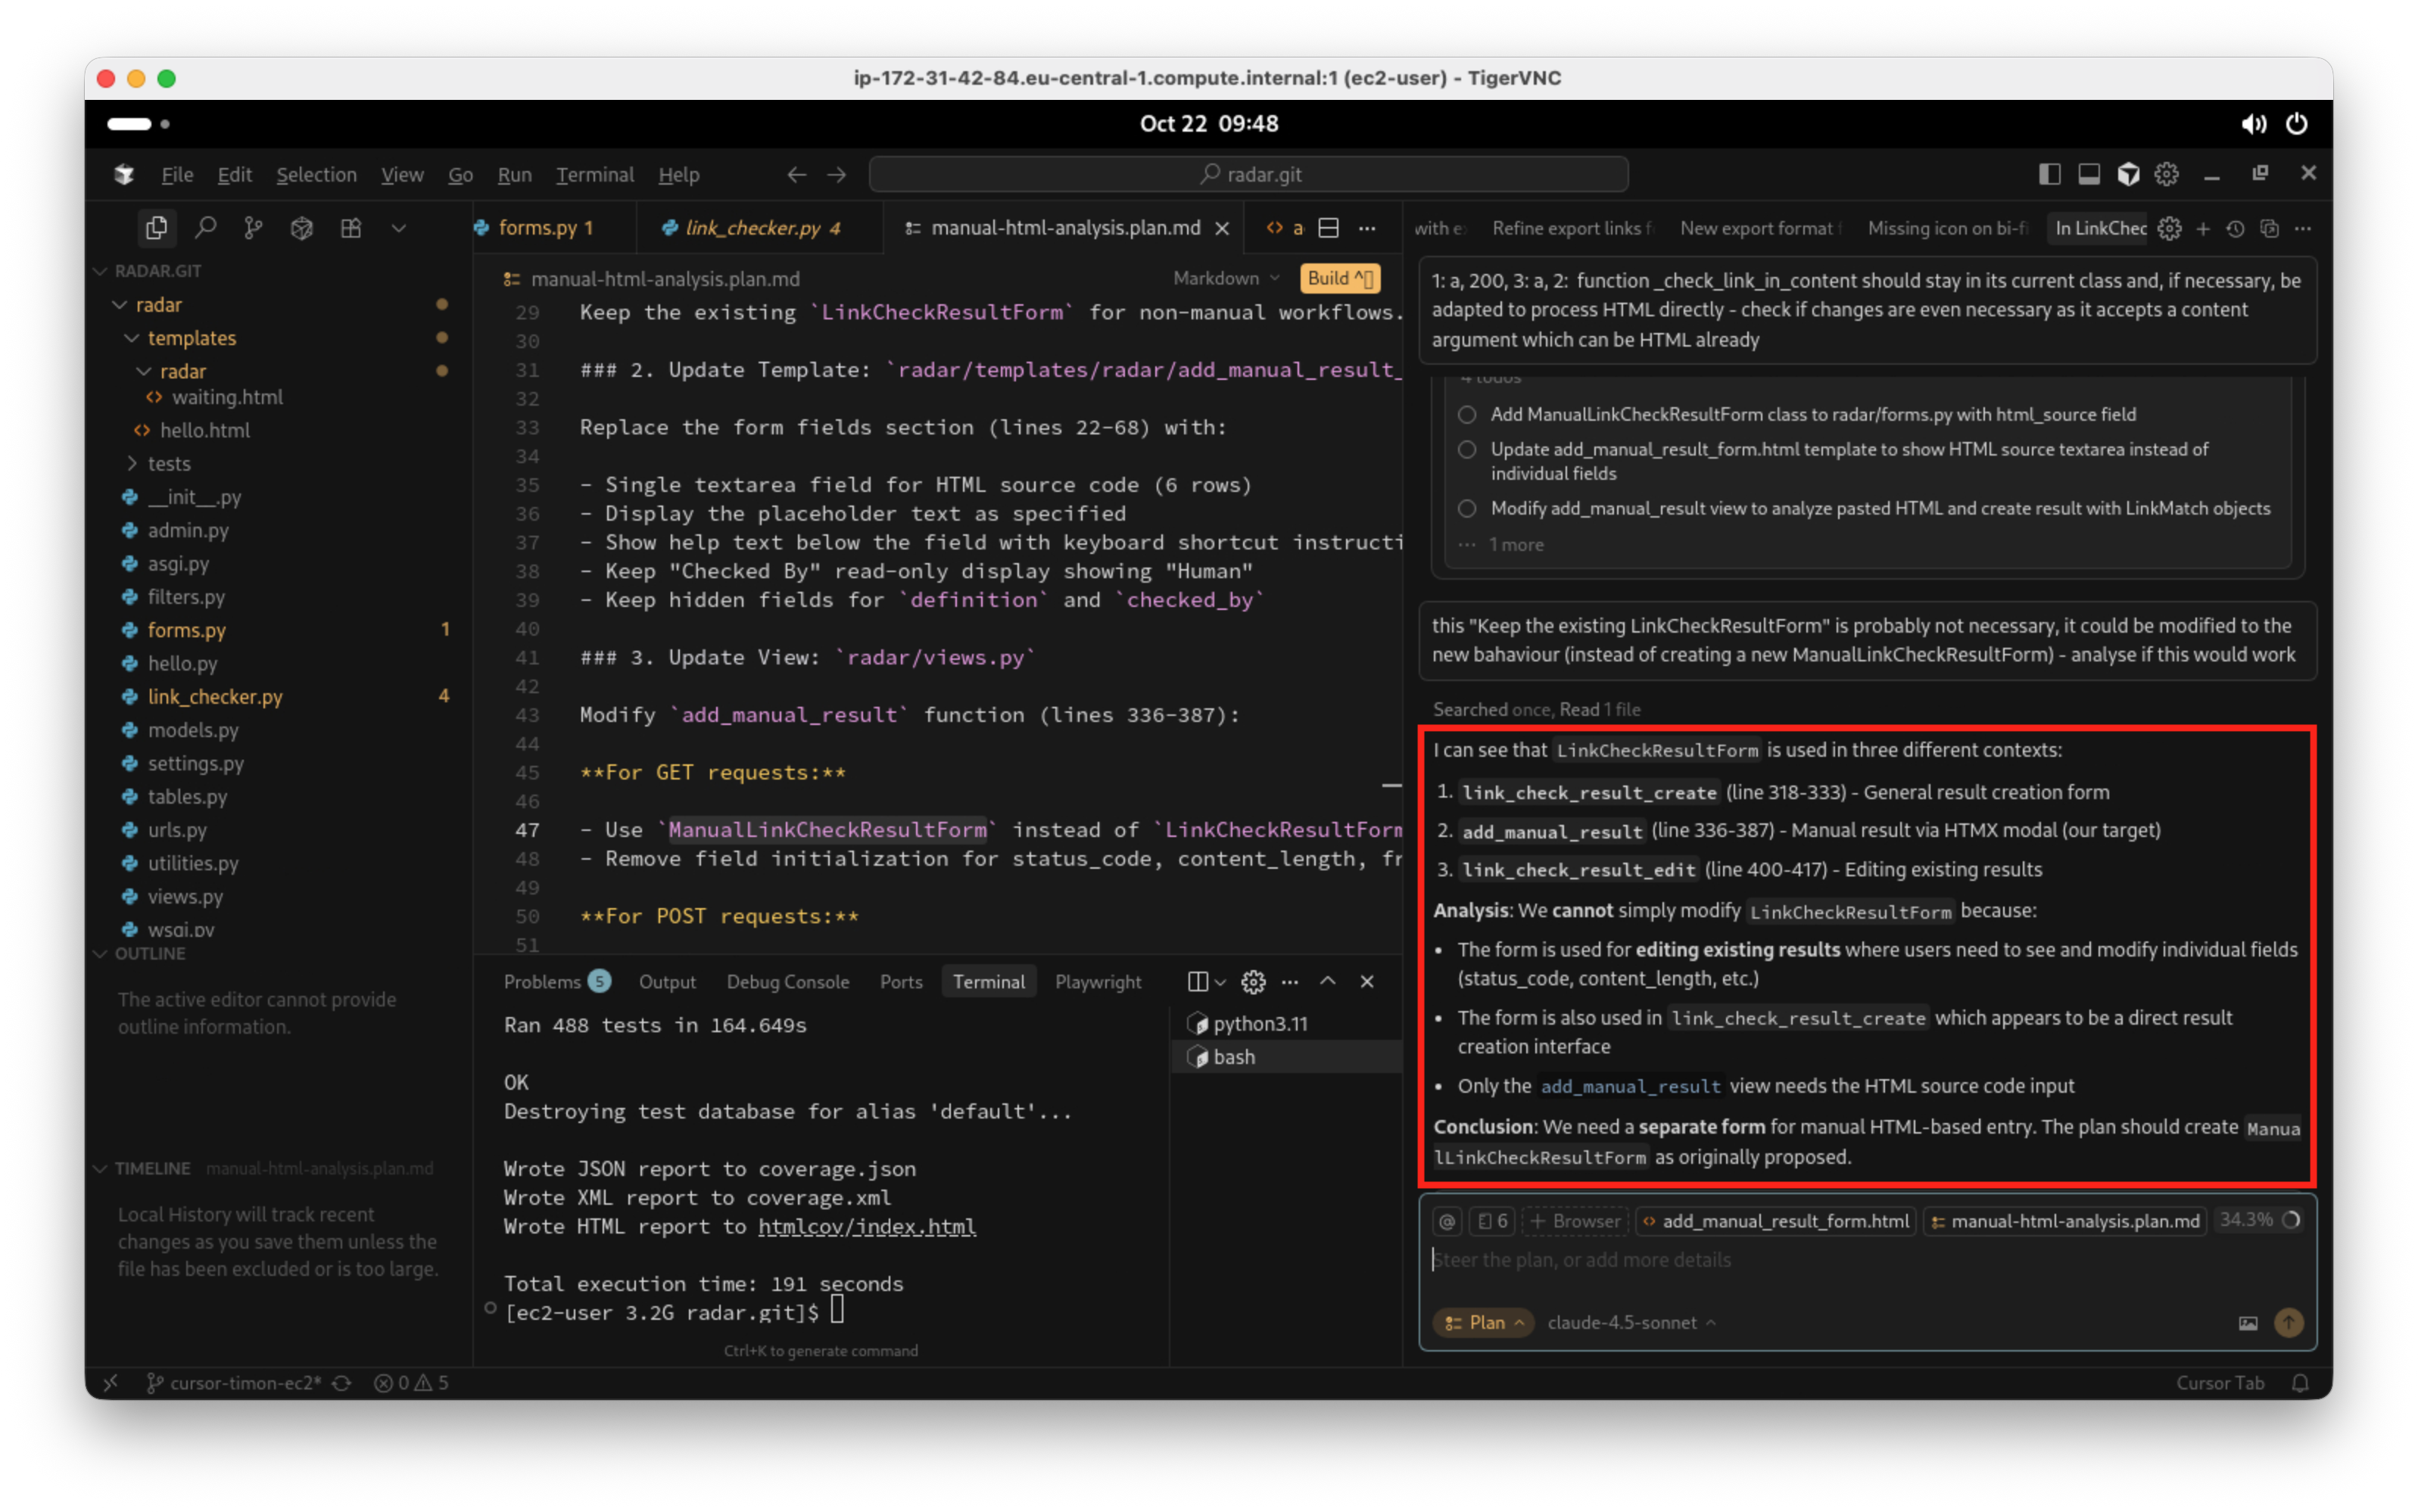Mark the Add ManualLinkCheckResultForm todo circle
2418x1512 pixels.
(x=1466, y=414)
